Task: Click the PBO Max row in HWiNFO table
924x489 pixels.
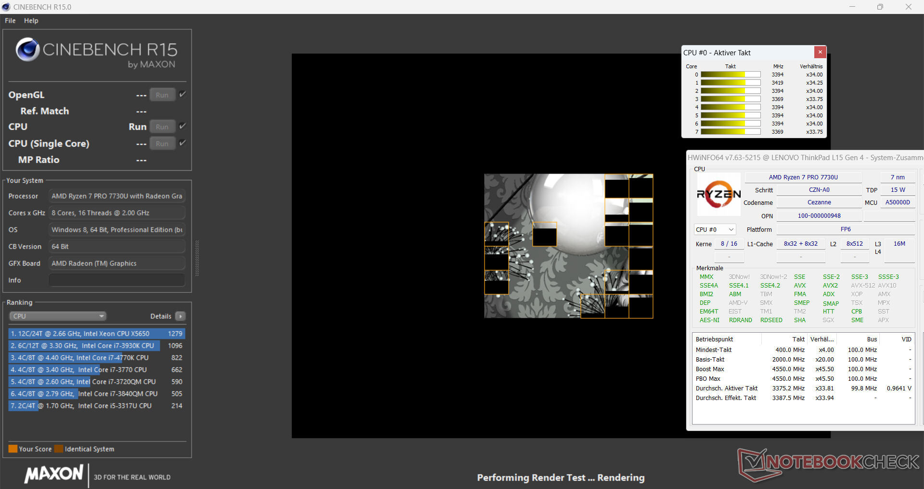Action: tap(803, 379)
